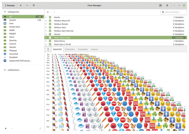
Task: Click the Disabled category dash icon
Action: [5, 57]
